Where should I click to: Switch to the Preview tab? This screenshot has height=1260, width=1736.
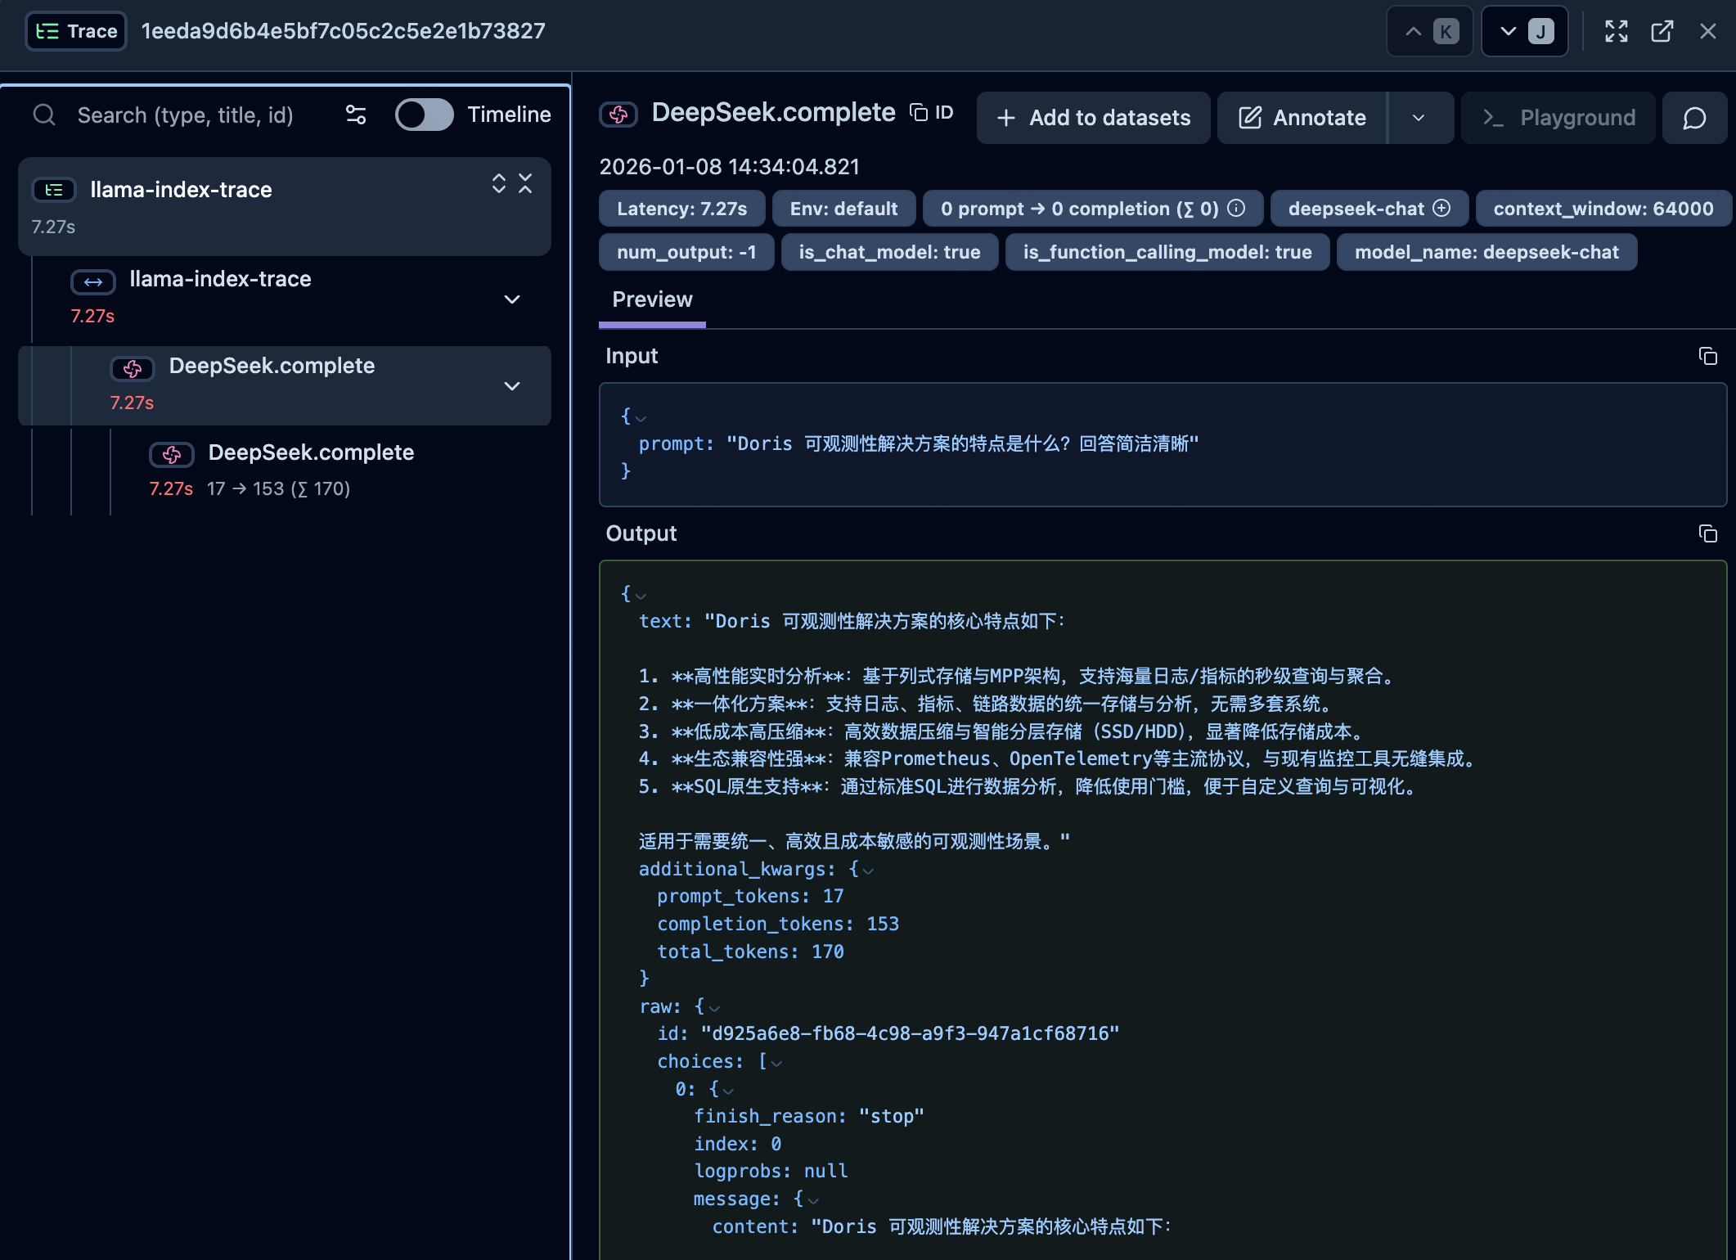[652, 299]
